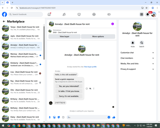Click the Mute bell in chat details

pyautogui.click(x=133, y=43)
